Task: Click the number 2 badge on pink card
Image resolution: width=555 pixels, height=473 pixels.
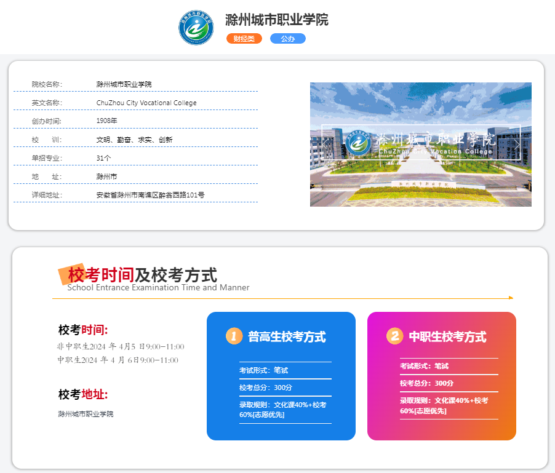Action: [394, 336]
